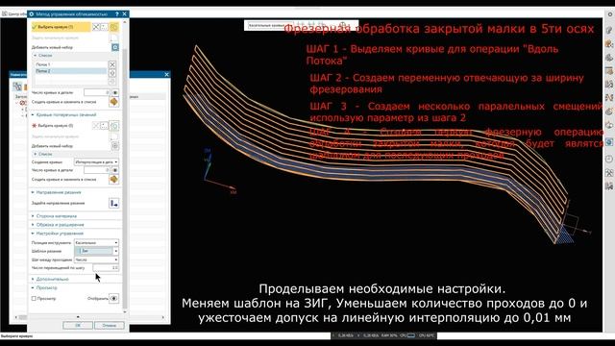Viewport: 615px width, 346px height.
Task: Open help with the dialog's question mark button
Action: click(x=117, y=14)
